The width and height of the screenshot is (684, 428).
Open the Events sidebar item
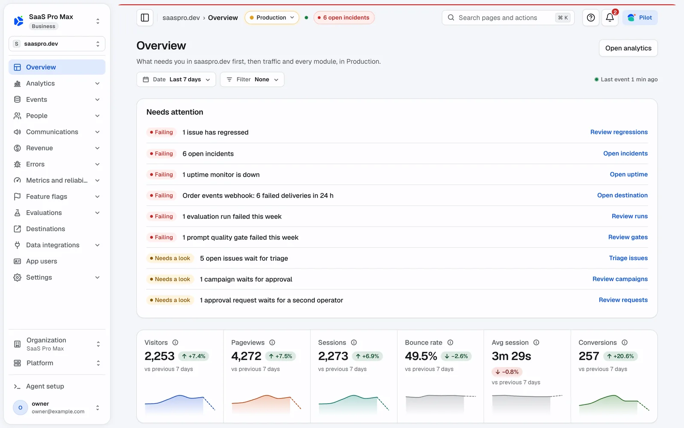pos(57,100)
